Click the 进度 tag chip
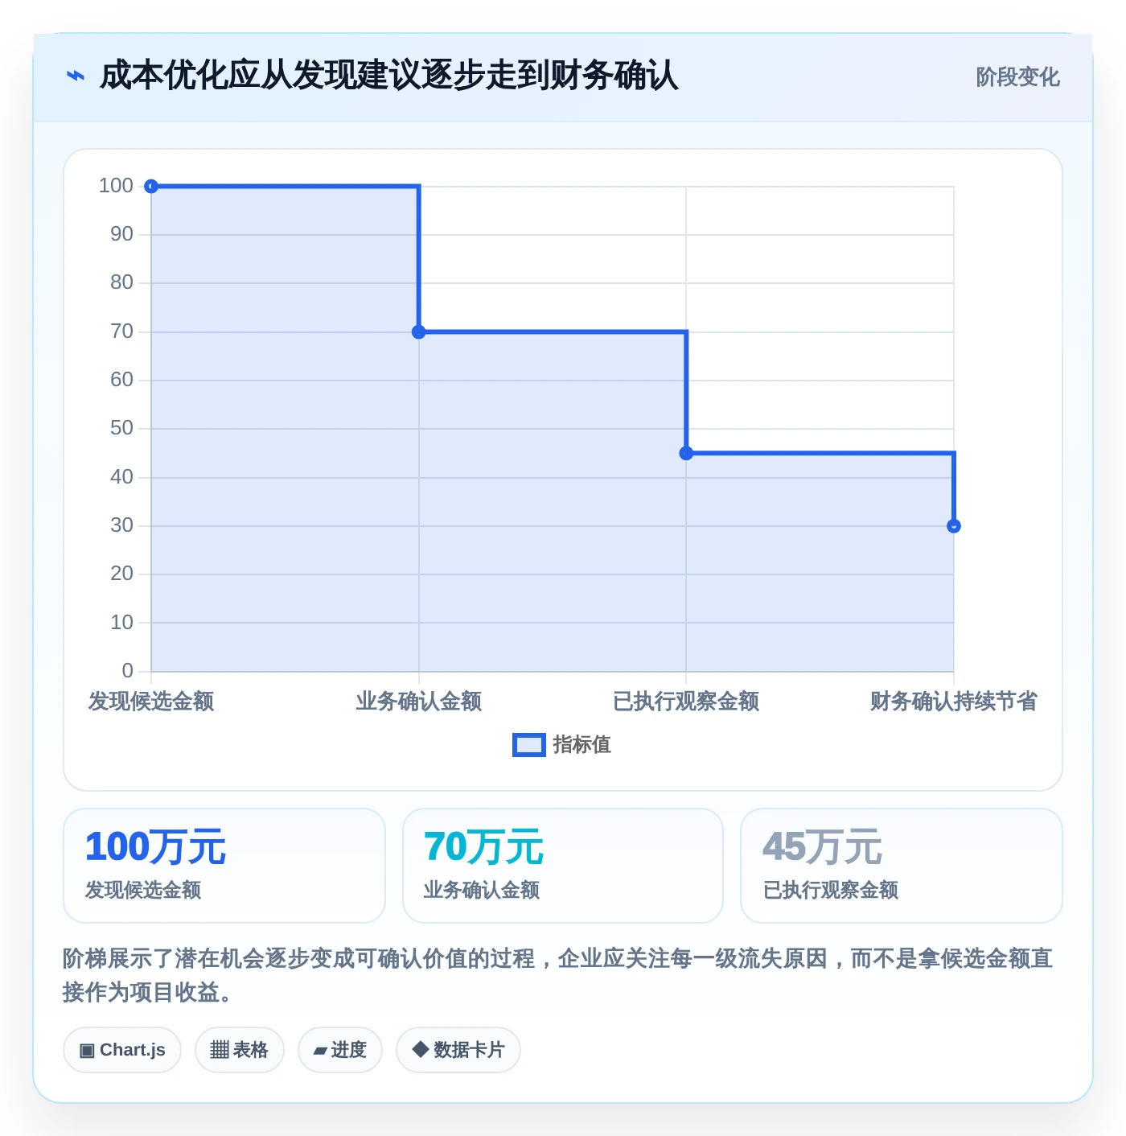Screen dimensions: 1126x1136 click(340, 1050)
